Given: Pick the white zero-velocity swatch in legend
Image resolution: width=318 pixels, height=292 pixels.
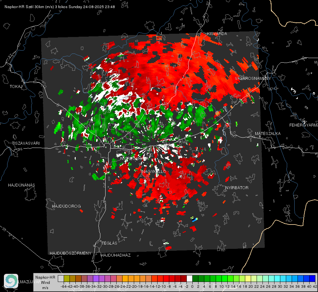Looking at the screenshot, I should (189, 278).
